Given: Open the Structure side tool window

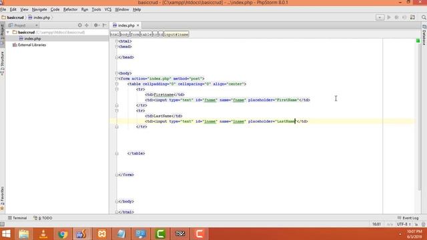Looking at the screenshot, I should pos(3,64).
